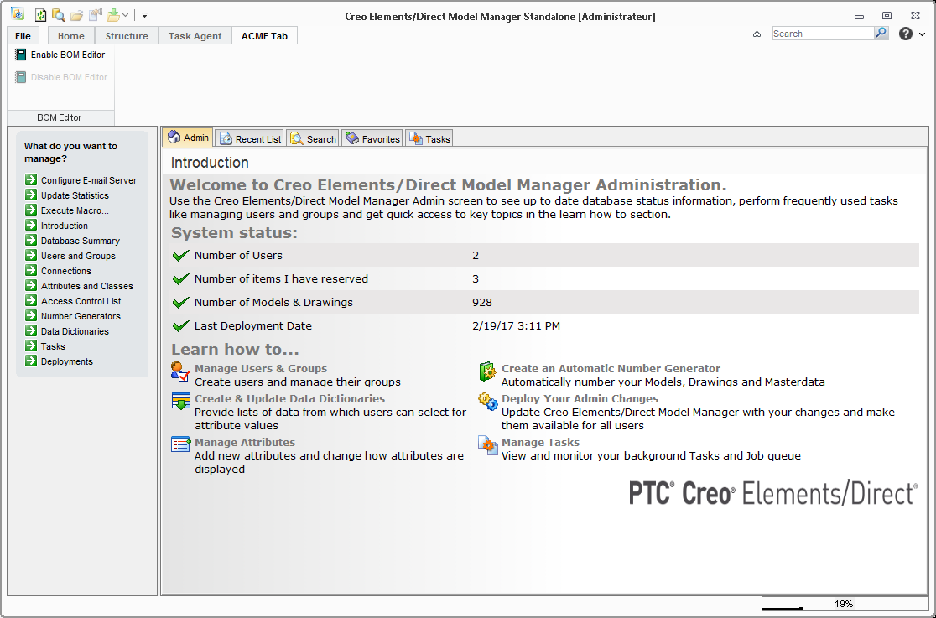936x618 pixels.
Task: Switch to the ACME Tab ribbon
Action: pos(264,35)
